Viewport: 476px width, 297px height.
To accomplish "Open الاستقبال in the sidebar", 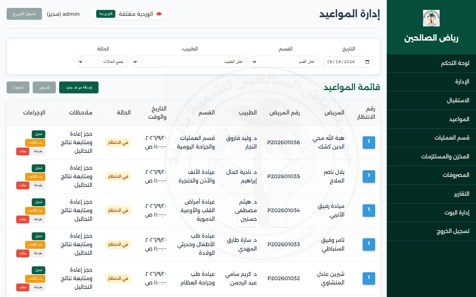I will tap(431, 101).
